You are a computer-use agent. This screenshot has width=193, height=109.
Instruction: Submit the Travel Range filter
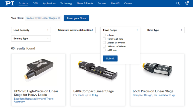point(110,59)
